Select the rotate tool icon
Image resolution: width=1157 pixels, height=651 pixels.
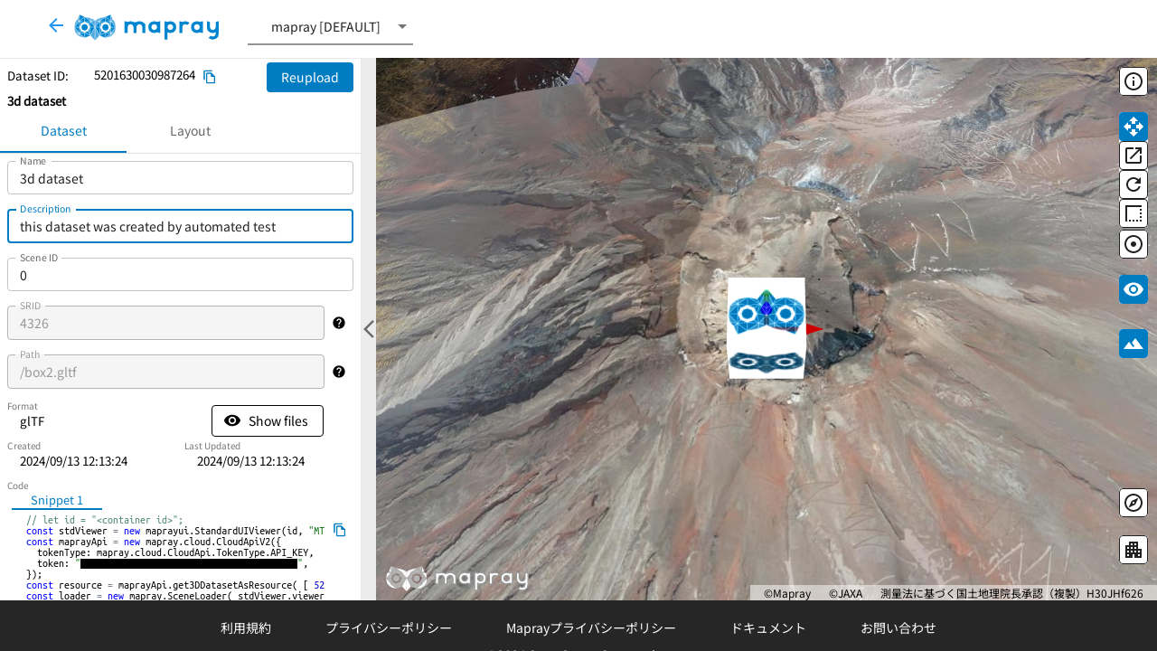1133,184
